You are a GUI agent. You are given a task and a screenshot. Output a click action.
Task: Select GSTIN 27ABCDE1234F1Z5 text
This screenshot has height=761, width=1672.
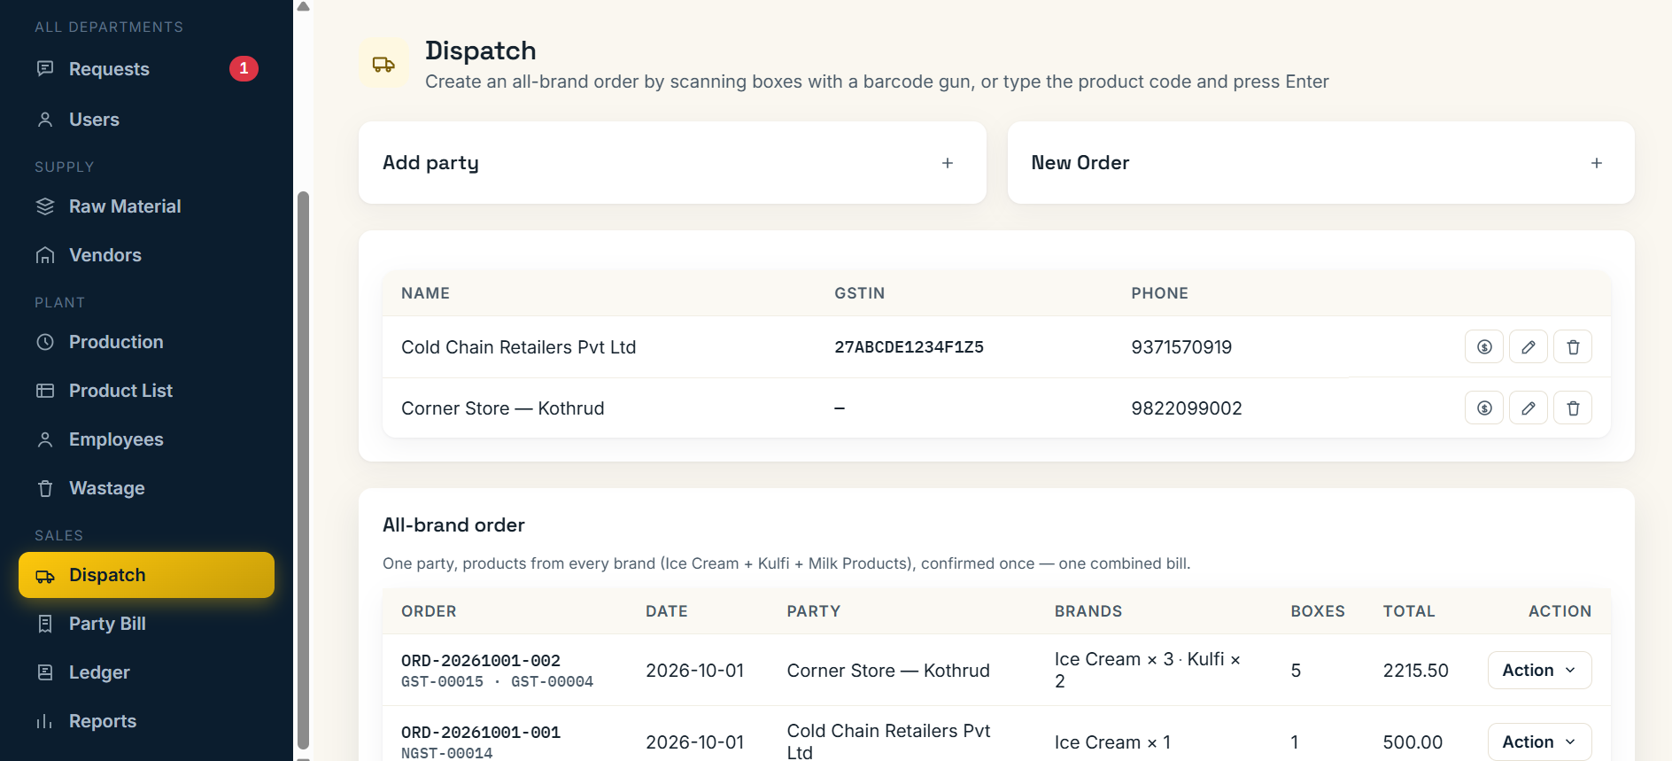[909, 347]
